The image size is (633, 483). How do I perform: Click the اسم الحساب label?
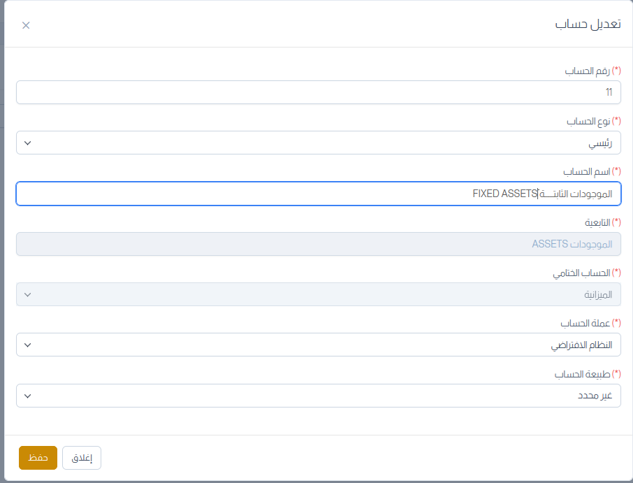(587, 172)
